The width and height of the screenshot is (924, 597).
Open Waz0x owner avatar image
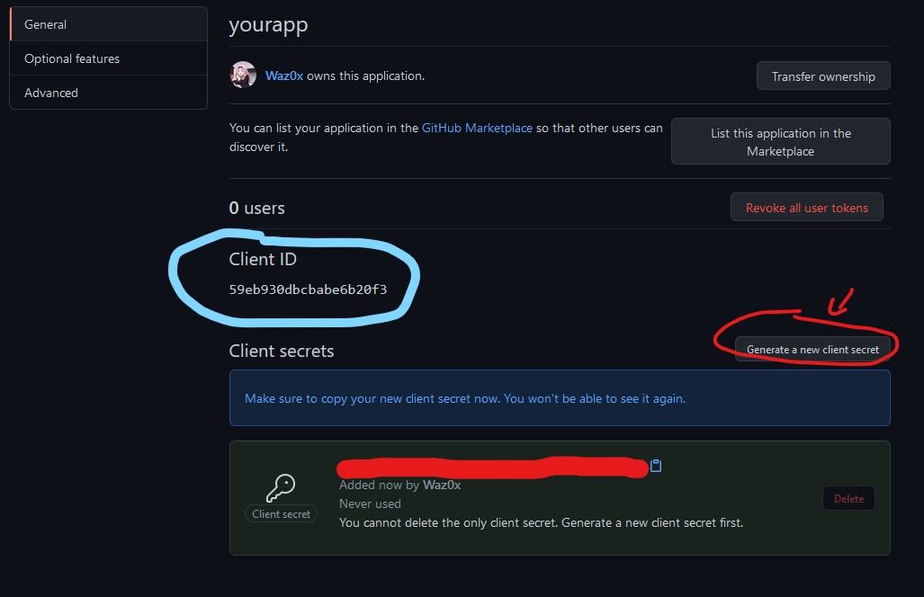(x=243, y=75)
